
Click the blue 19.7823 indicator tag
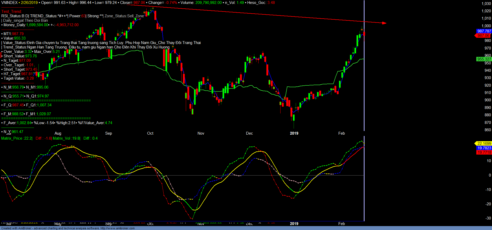484,148
